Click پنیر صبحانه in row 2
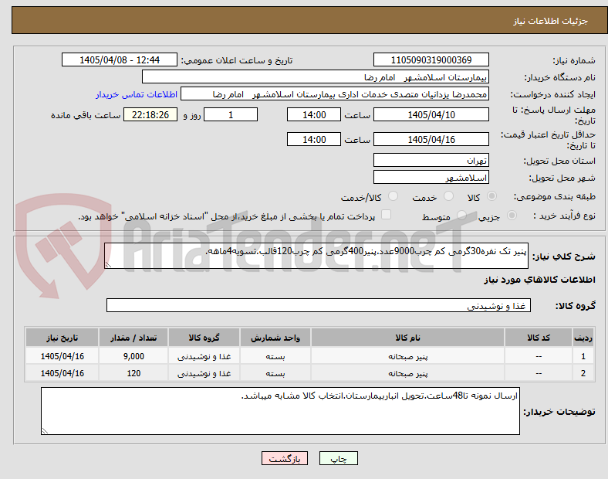 407,373
